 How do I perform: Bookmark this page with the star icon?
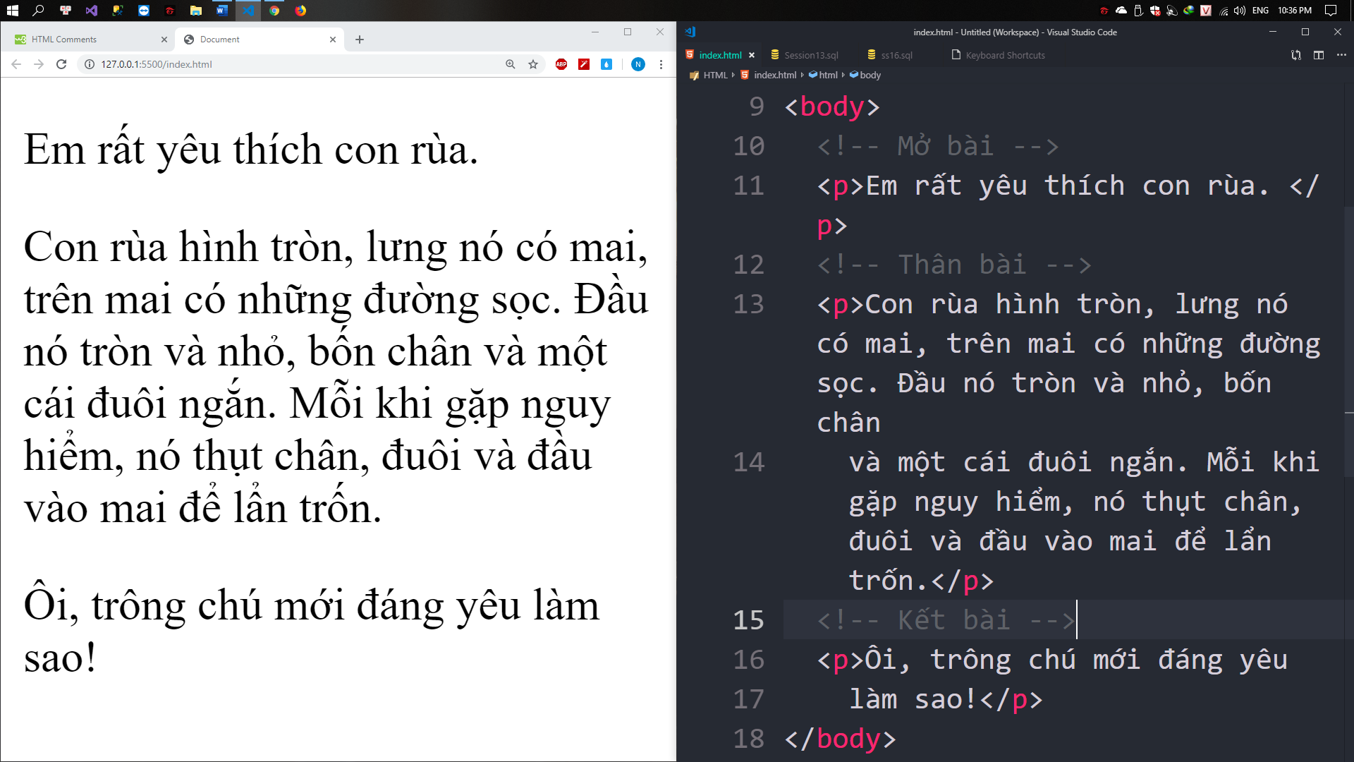coord(533,64)
